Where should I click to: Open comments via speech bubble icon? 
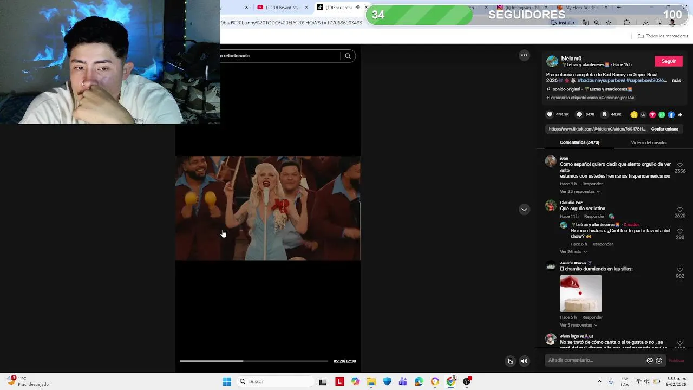click(x=579, y=114)
